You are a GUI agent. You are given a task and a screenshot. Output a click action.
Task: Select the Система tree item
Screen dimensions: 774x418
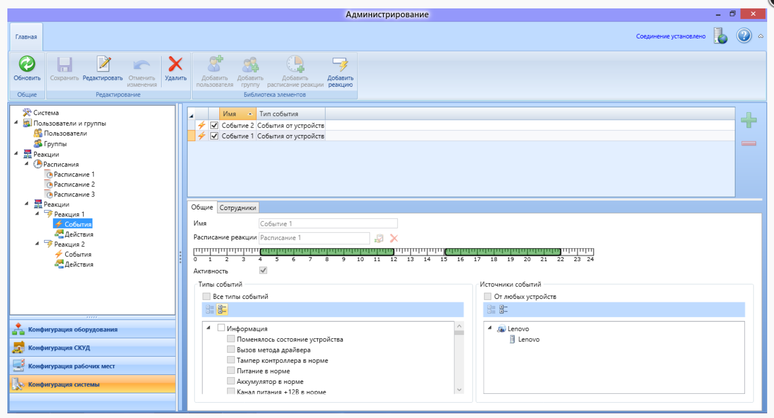46,113
